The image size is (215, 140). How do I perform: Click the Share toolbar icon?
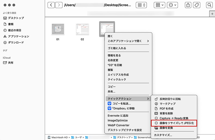coord(188,5)
